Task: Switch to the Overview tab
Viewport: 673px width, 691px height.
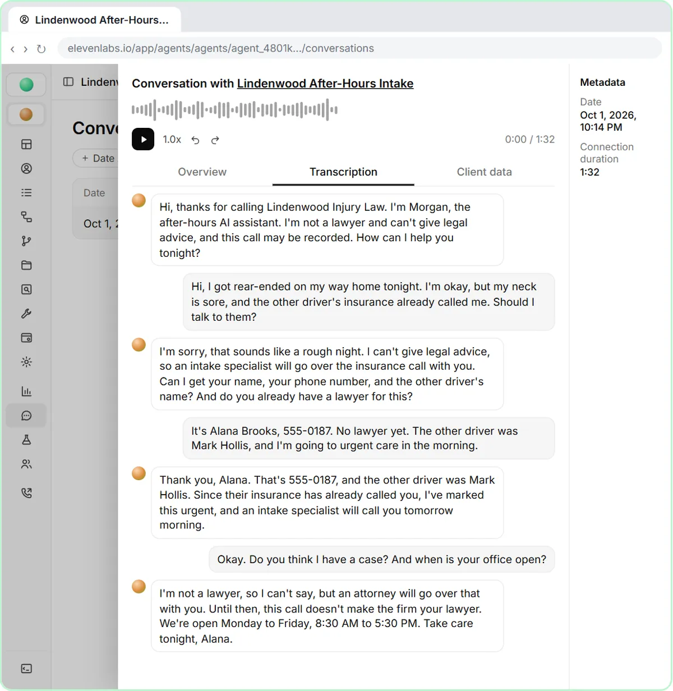Action: [202, 172]
